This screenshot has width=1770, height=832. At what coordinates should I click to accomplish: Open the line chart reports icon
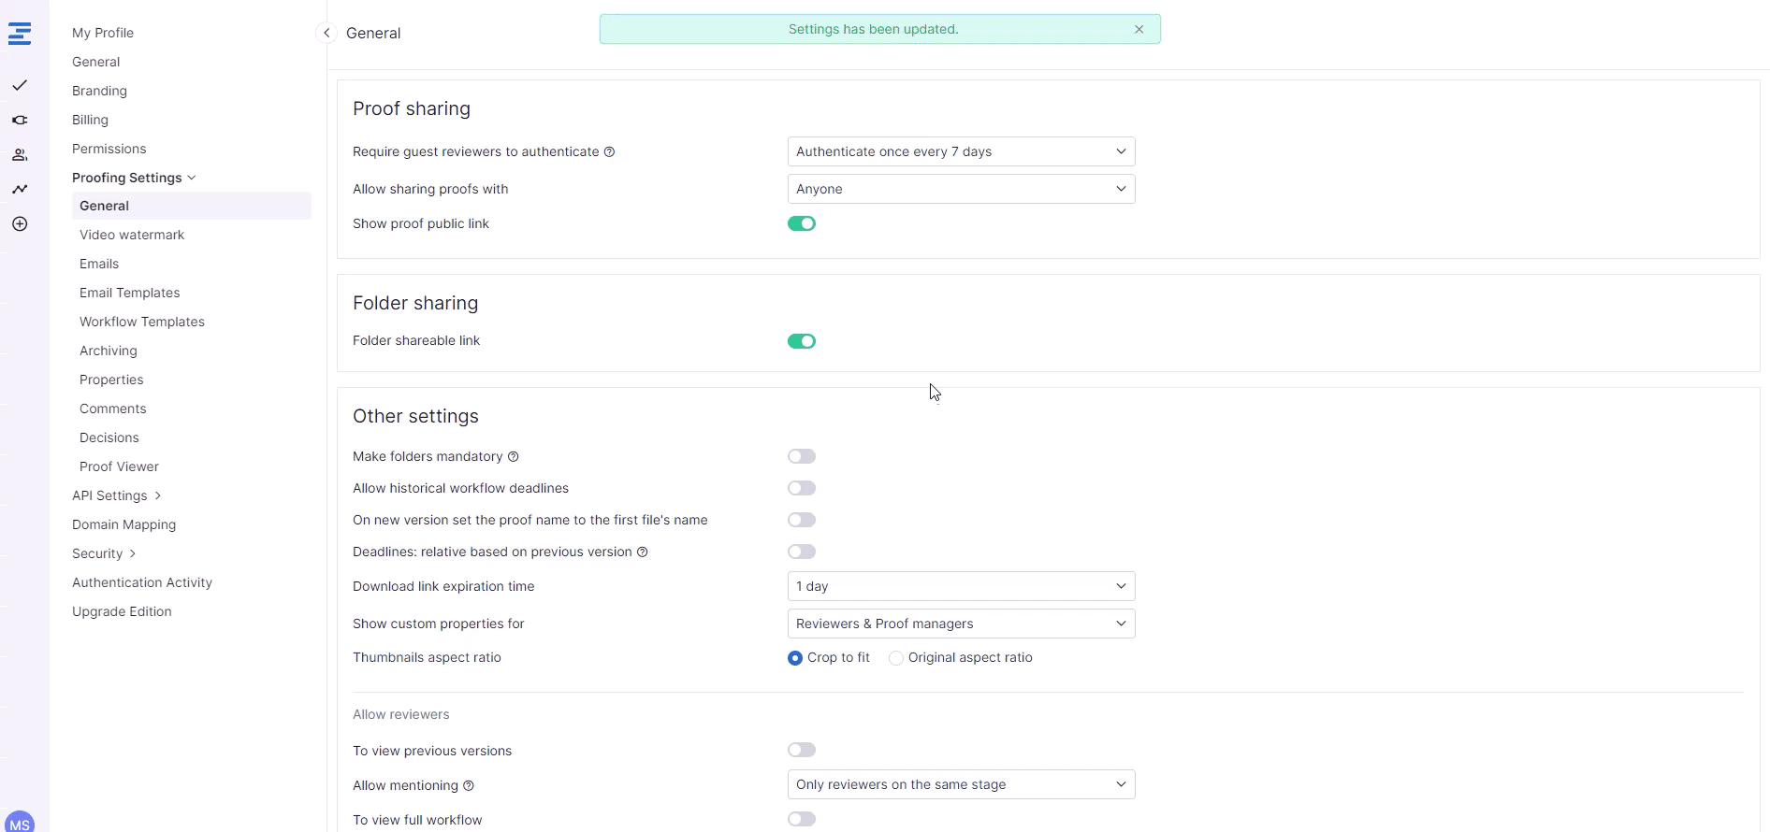coord(20,189)
